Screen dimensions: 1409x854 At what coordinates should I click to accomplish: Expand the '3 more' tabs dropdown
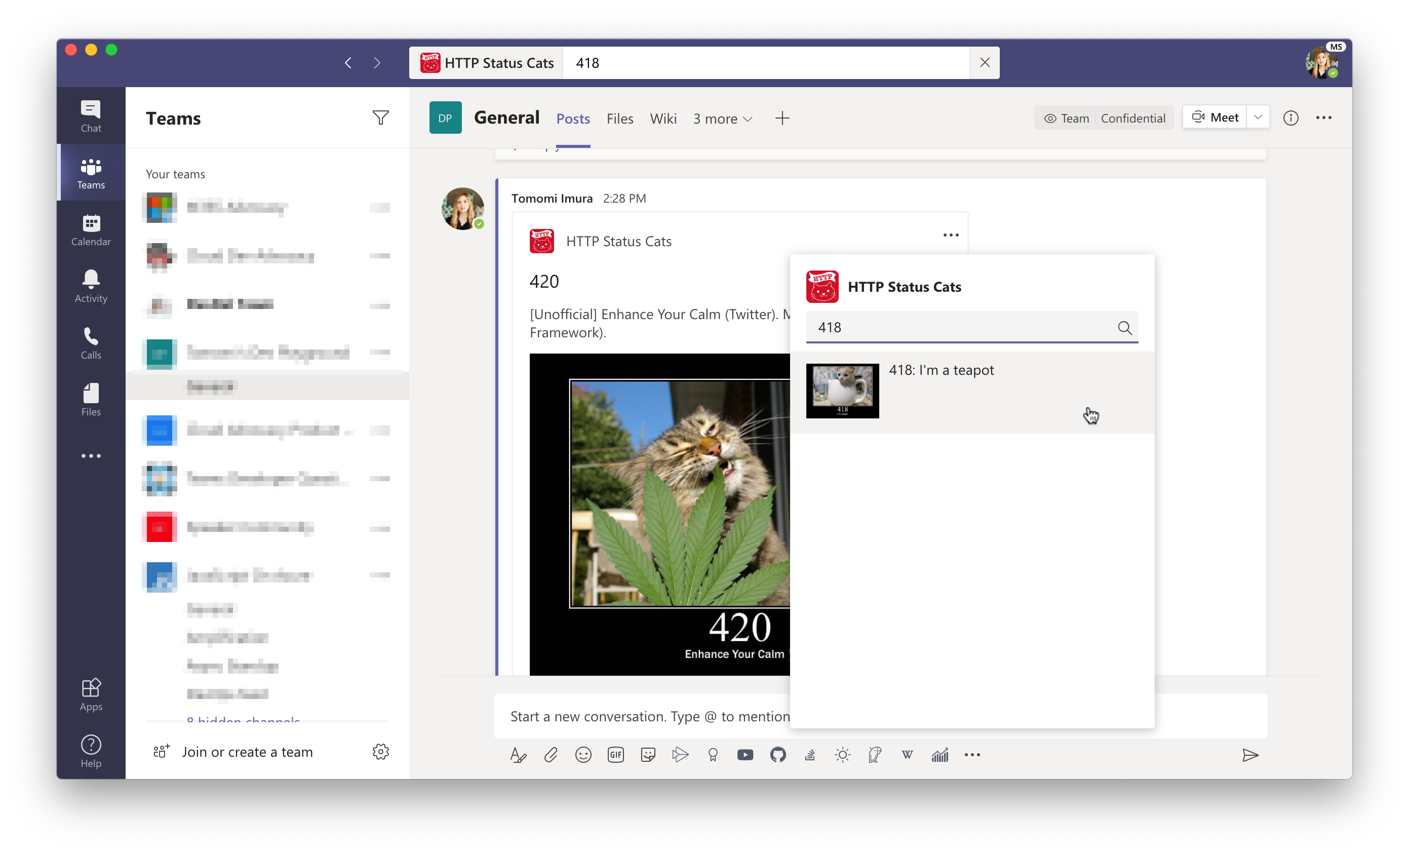[x=723, y=119]
